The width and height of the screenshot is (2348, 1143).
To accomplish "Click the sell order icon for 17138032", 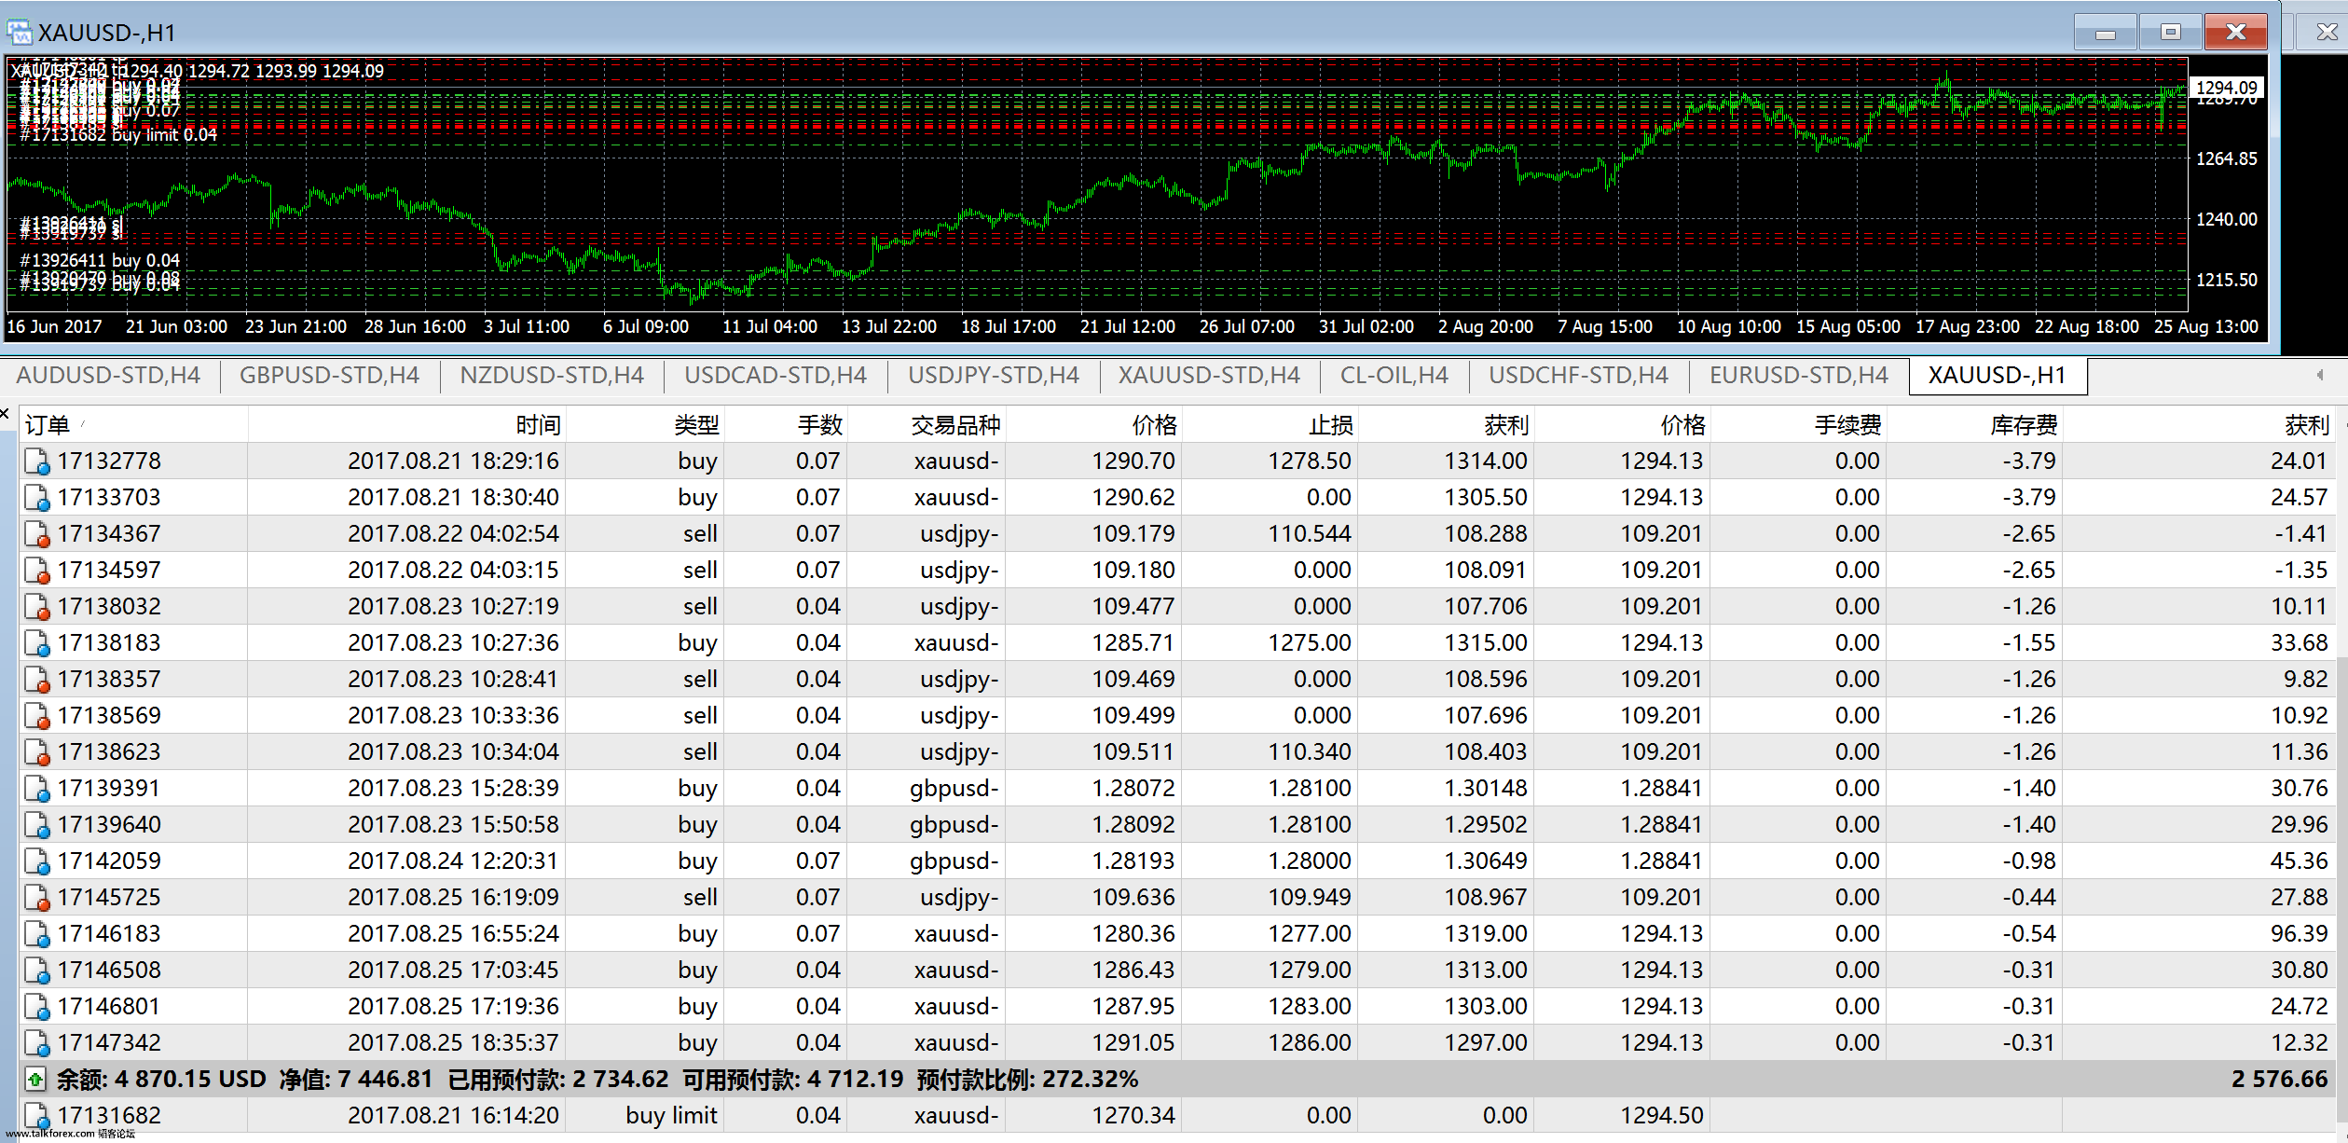I will pos(37,607).
